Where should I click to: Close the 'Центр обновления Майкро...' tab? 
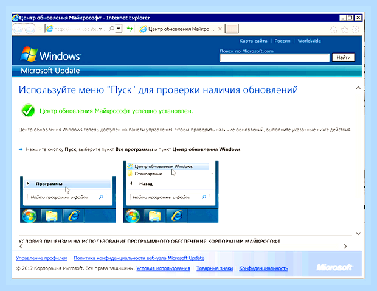220,29
